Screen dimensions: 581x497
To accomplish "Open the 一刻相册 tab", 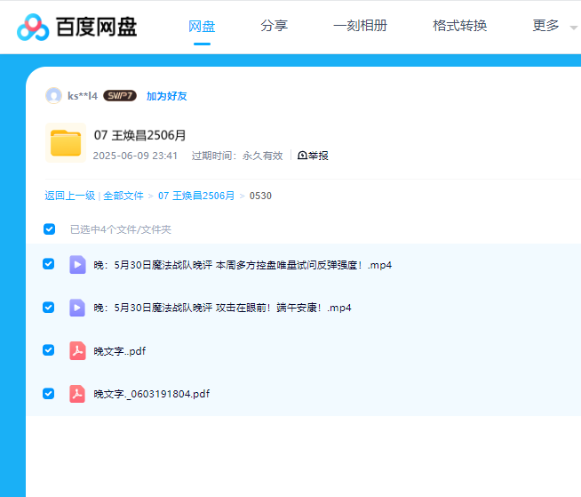I will pyautogui.click(x=360, y=26).
